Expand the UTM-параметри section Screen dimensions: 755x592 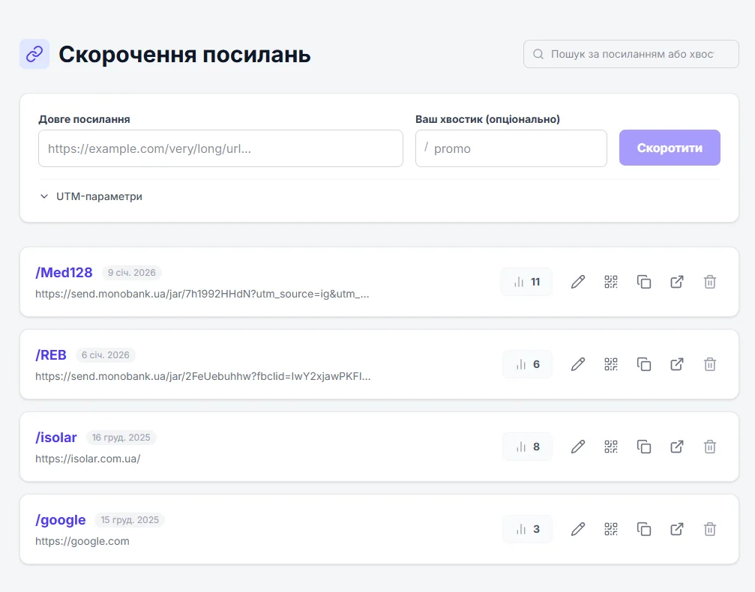91,196
